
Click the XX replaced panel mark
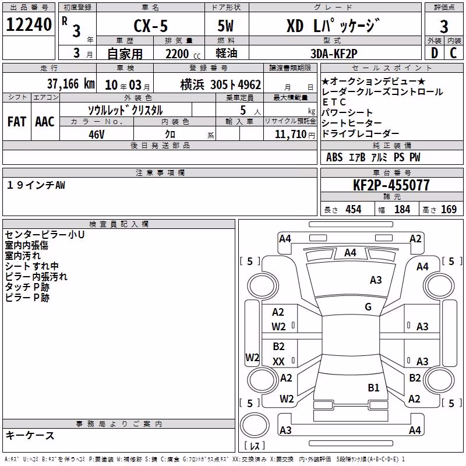[278, 362]
